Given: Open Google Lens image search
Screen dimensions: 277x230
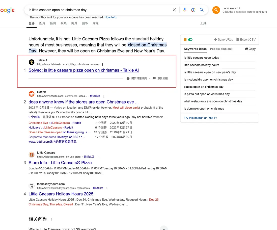Looking at the screenshot, I should (193, 10).
